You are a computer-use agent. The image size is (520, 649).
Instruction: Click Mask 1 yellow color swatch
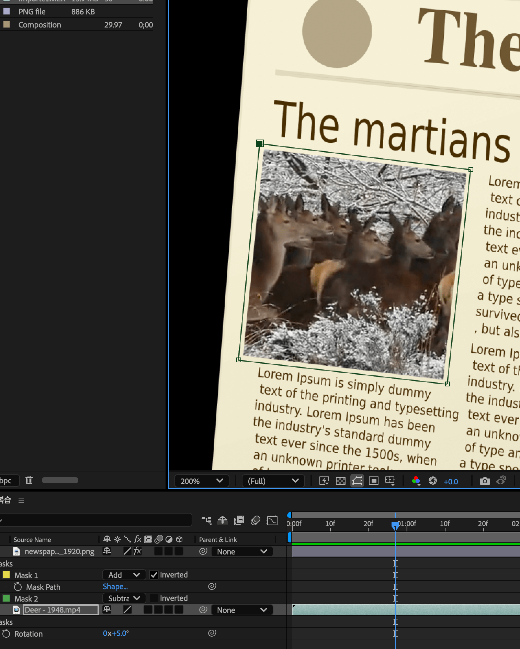click(6, 575)
